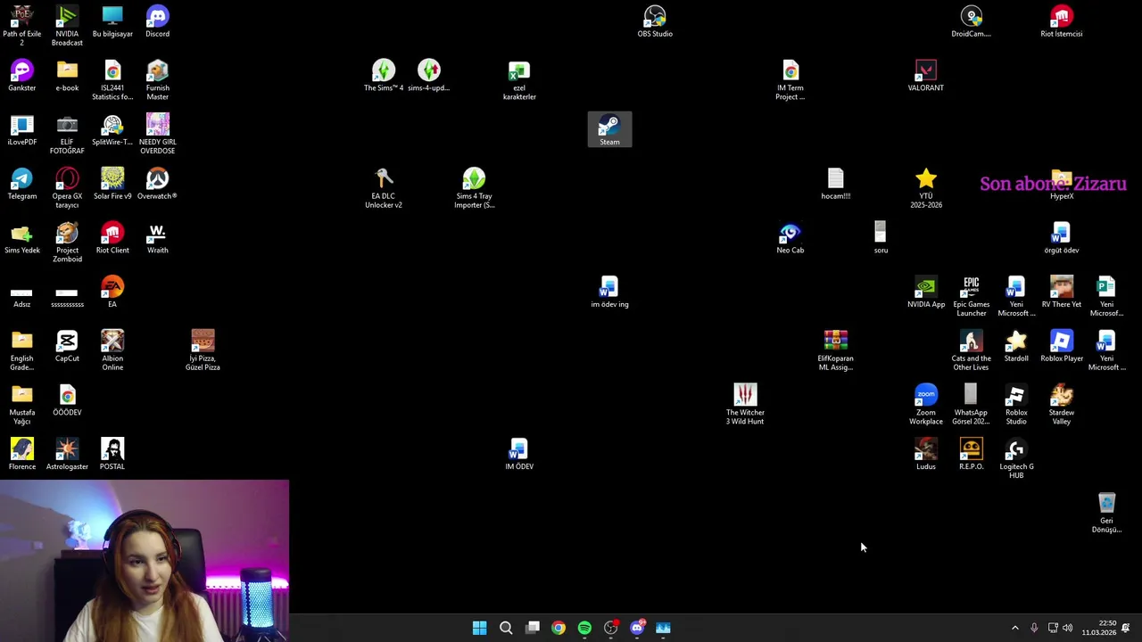The width and height of the screenshot is (1142, 642).
Task: Select the Wraith desktop icon
Action: (157, 238)
